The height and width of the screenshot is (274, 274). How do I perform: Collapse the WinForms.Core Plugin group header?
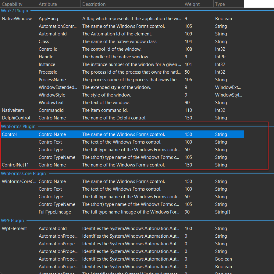(23, 174)
